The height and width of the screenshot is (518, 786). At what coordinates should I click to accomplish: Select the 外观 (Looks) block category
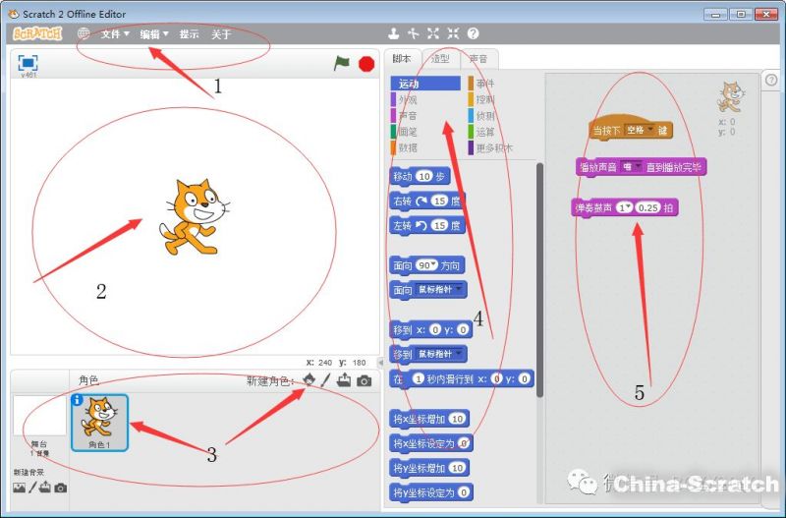pos(407,99)
